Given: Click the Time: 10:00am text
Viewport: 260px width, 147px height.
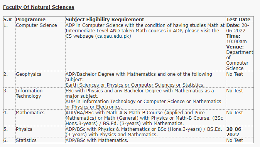Looking at the screenshot, I should point(236,39).
